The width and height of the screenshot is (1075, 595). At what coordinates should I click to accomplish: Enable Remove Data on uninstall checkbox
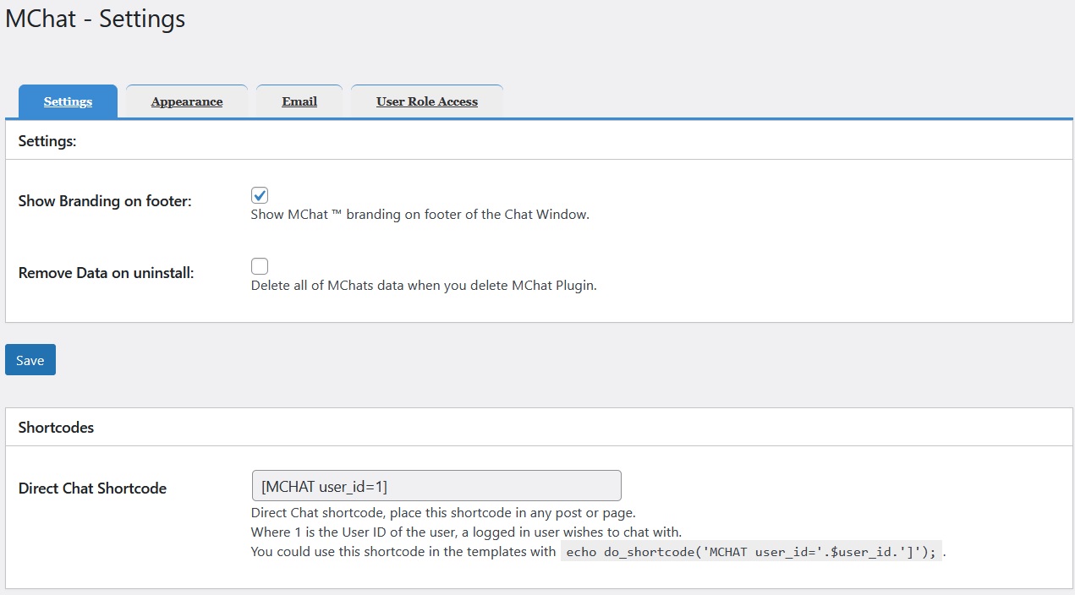point(260,266)
